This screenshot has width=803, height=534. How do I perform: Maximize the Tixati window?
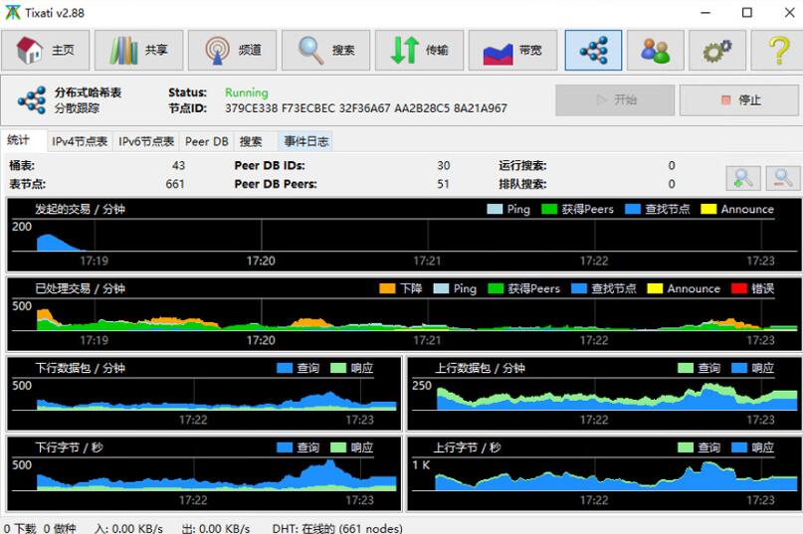(747, 13)
